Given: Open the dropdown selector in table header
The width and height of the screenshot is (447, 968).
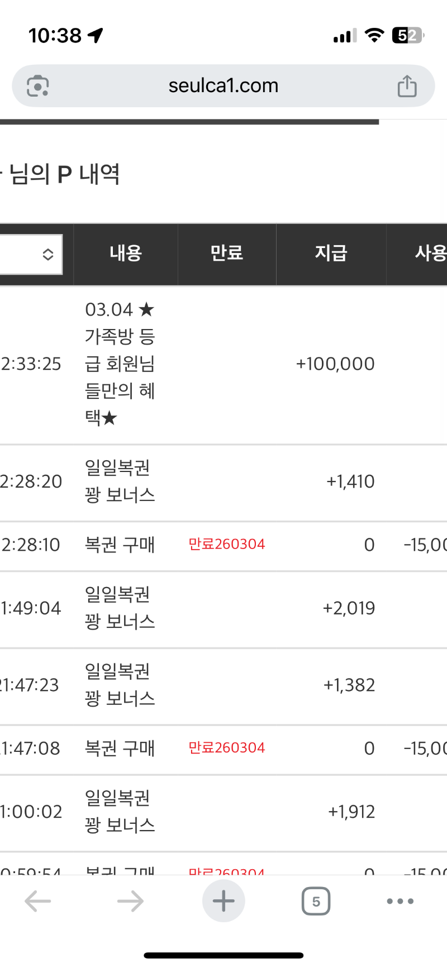Looking at the screenshot, I should (31, 254).
